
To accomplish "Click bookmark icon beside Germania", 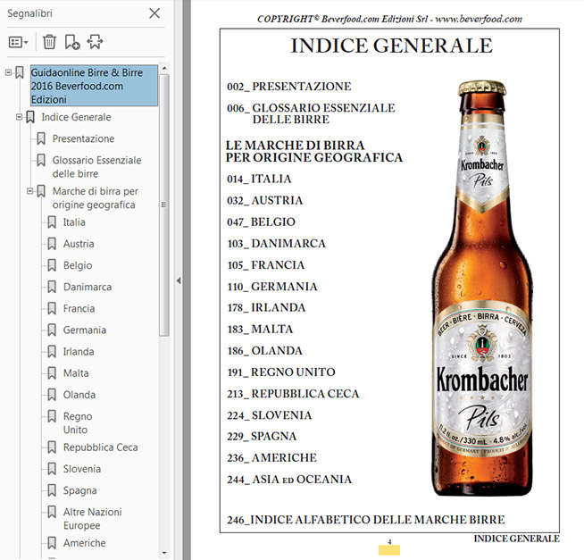I will click(52, 330).
